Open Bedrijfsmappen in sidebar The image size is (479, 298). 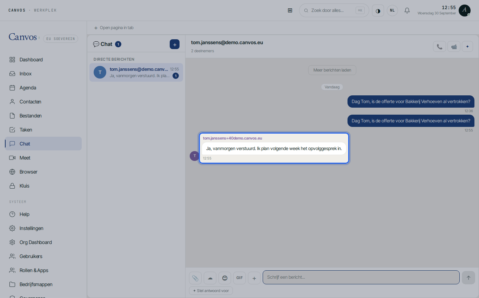(x=43, y=284)
